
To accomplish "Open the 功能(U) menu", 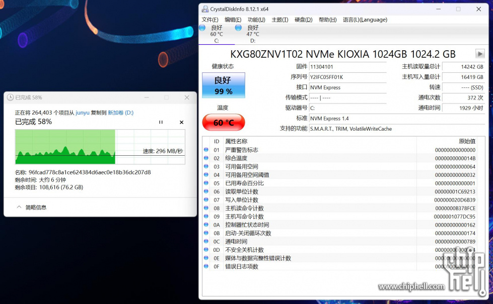I will (256, 20).
